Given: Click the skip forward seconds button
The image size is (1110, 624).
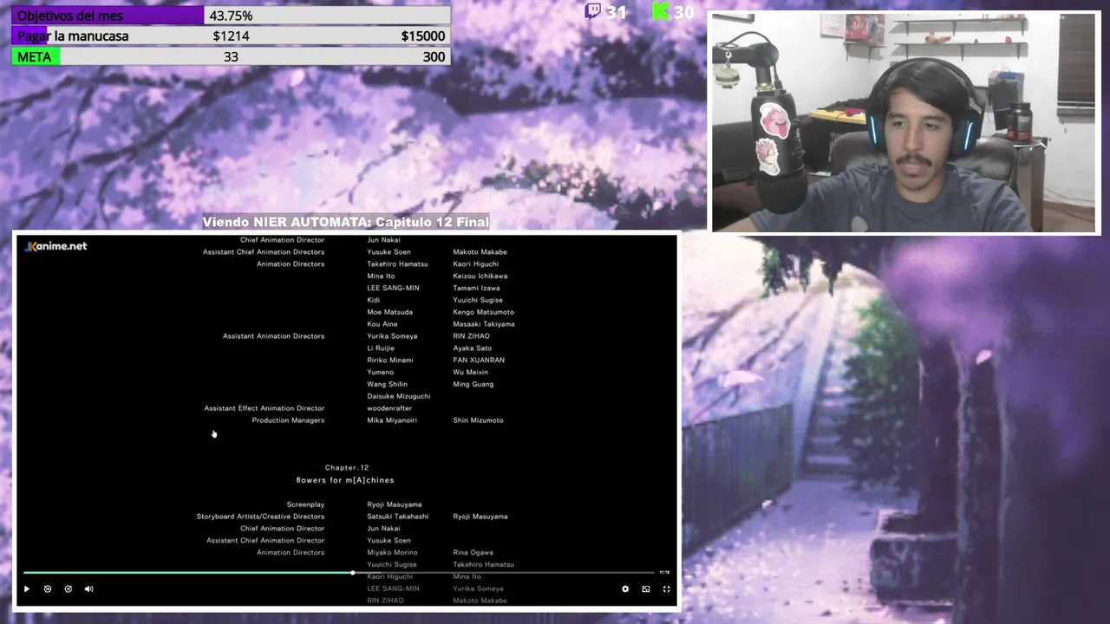Looking at the screenshot, I should (69, 588).
